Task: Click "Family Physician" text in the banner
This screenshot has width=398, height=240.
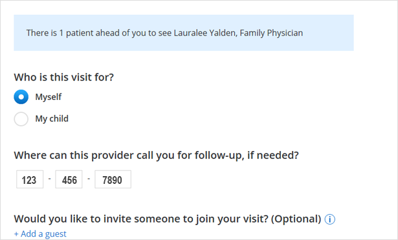Action: 271,33
